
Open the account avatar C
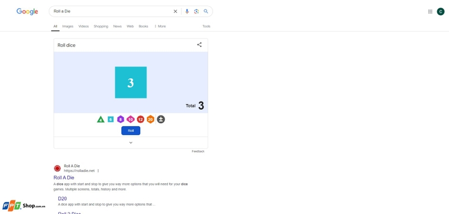pos(441,11)
